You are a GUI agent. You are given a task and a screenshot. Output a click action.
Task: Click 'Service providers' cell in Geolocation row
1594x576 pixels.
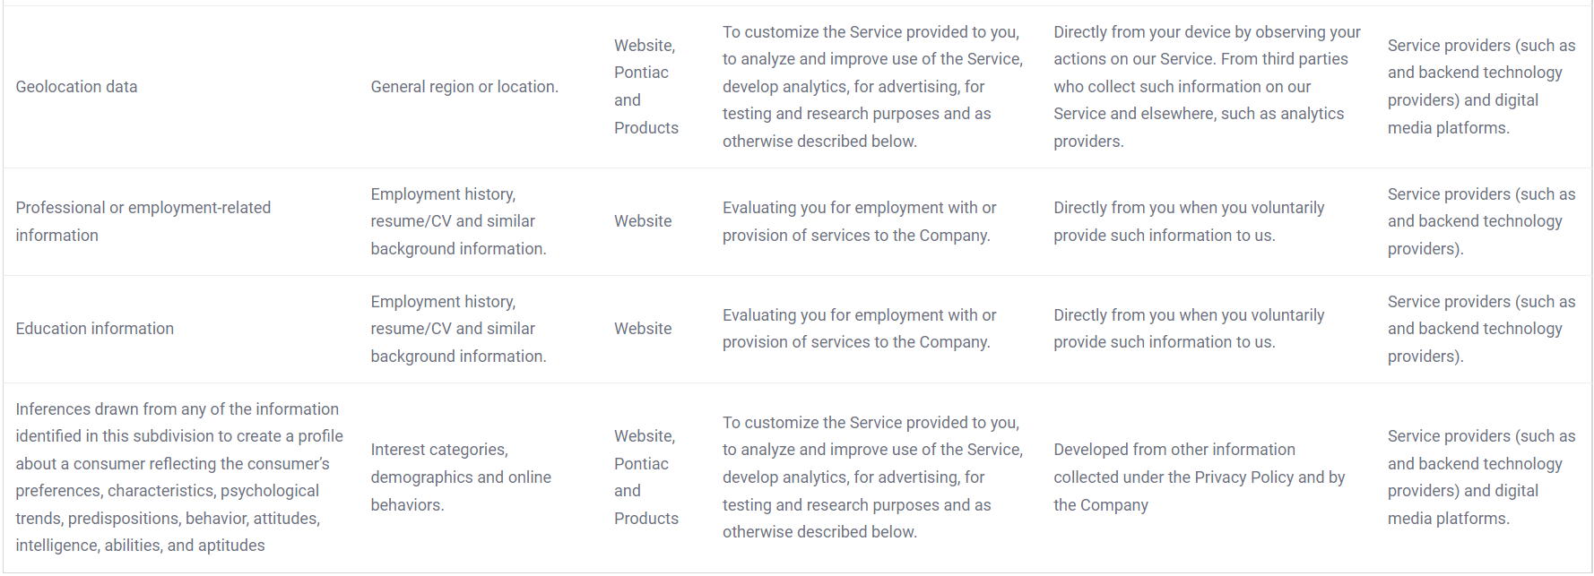pos(1481,87)
